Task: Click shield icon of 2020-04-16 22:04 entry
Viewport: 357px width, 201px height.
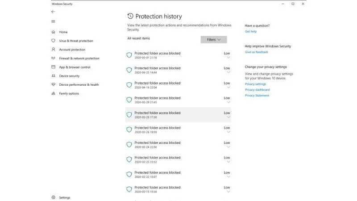Action: [x=129, y=85]
